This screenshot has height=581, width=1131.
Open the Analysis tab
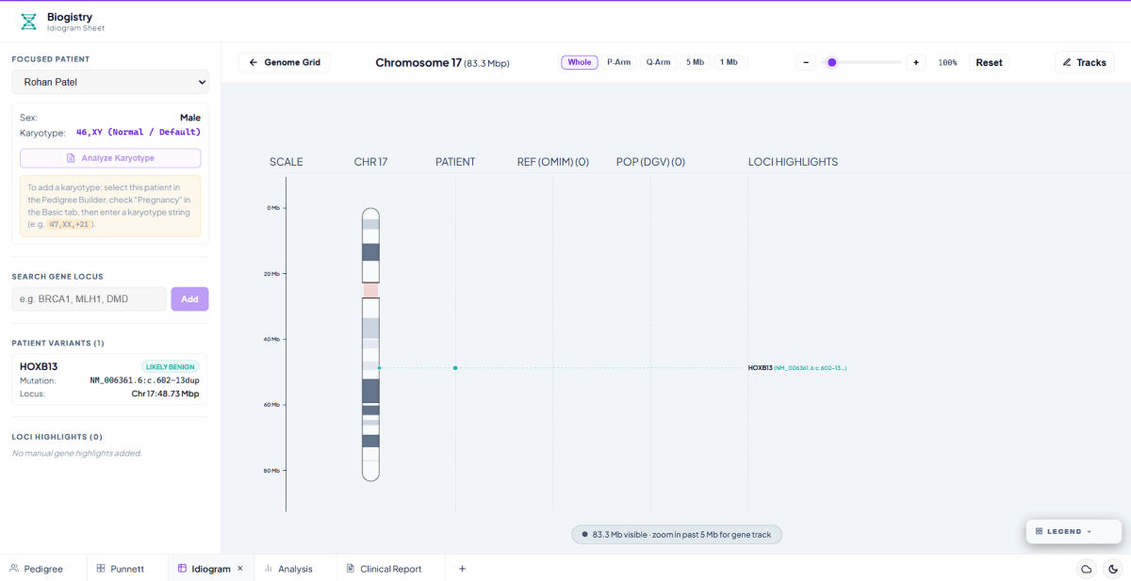pyautogui.click(x=288, y=569)
